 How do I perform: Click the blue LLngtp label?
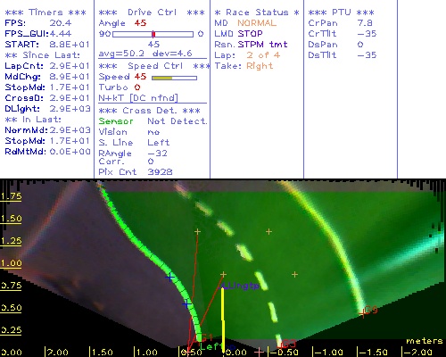click(240, 286)
